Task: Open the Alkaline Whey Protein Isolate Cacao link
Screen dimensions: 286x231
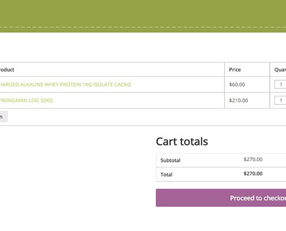Action: click(x=65, y=84)
